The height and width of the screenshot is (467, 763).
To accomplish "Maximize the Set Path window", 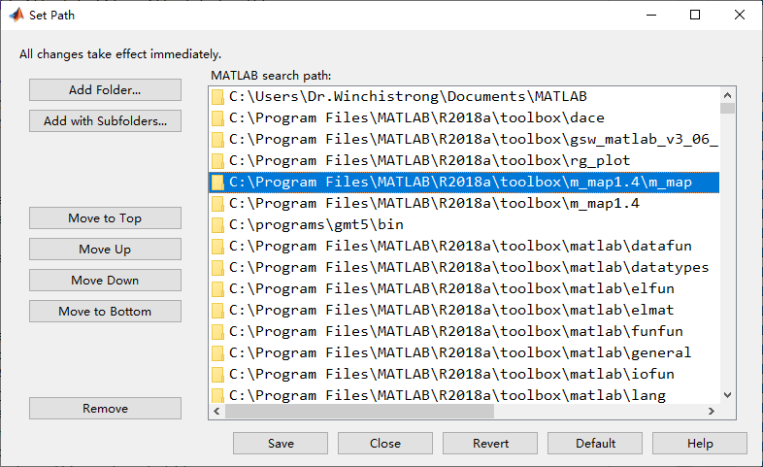I will tap(695, 16).
